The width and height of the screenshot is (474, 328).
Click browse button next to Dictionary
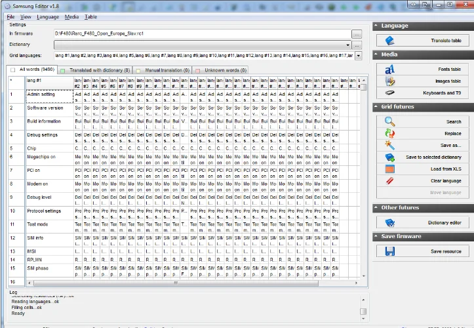pyautogui.click(x=357, y=45)
